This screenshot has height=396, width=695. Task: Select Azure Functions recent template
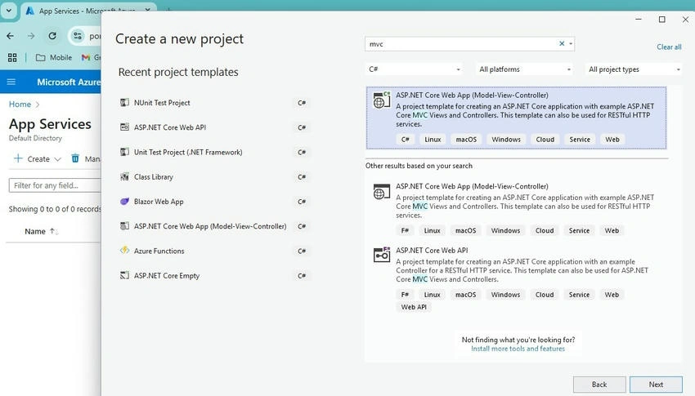pos(214,251)
